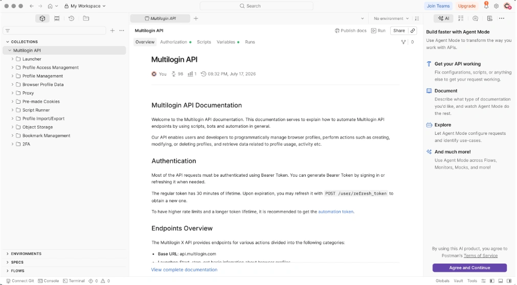
Task: Open the Settings gear icon
Action: [496, 6]
